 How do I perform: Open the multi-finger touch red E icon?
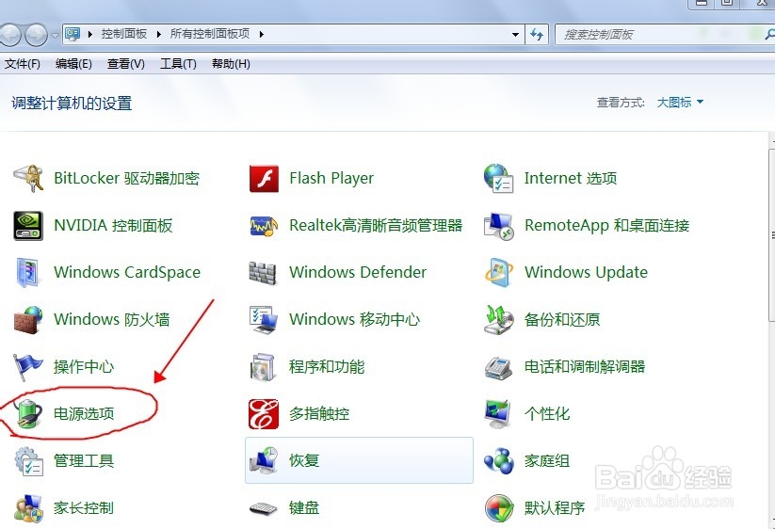[x=264, y=414]
